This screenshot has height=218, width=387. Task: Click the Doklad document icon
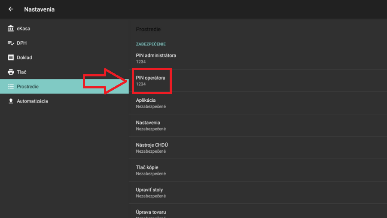(11, 58)
